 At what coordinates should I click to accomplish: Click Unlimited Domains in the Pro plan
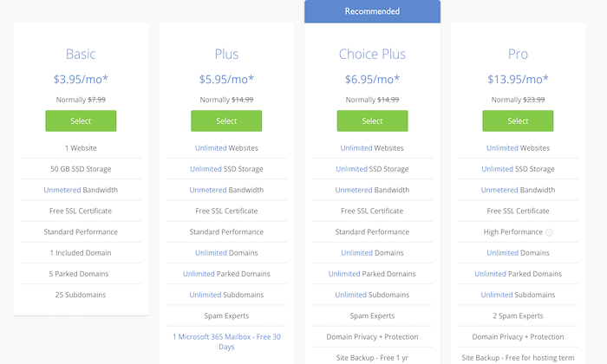click(x=518, y=253)
